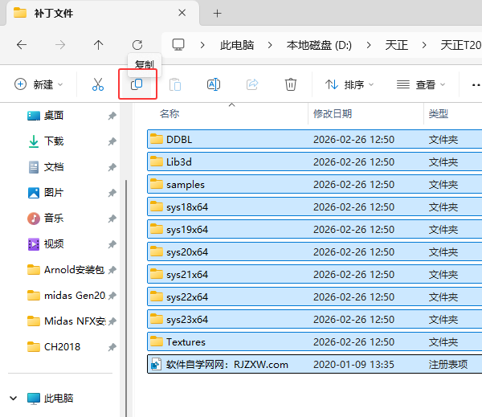Screen dimensions: 482x417
Task: Click the Cut scissors icon
Action: click(x=98, y=84)
